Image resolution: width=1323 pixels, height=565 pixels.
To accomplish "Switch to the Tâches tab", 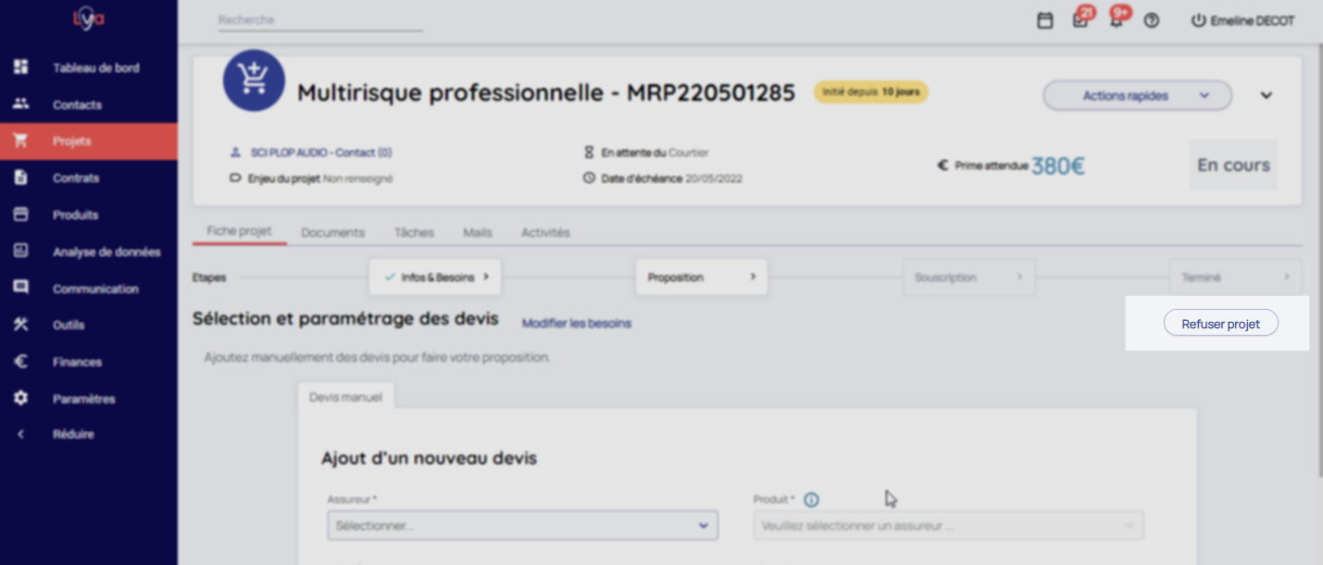I will [414, 232].
